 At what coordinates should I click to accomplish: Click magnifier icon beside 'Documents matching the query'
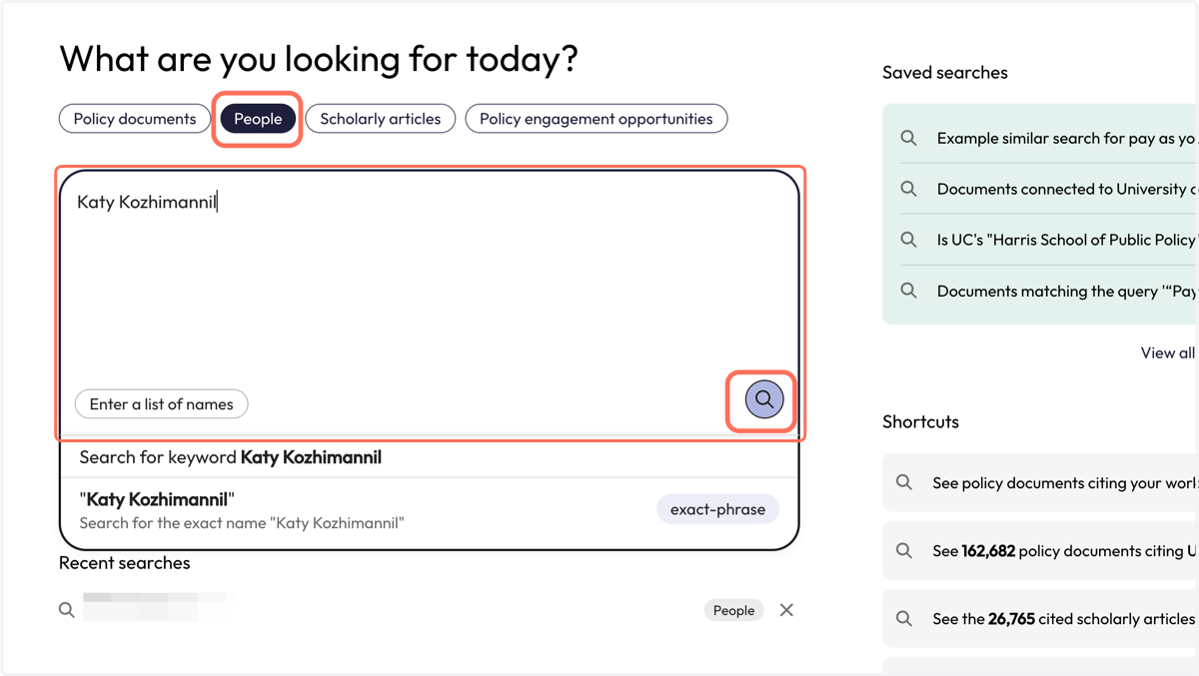(908, 291)
